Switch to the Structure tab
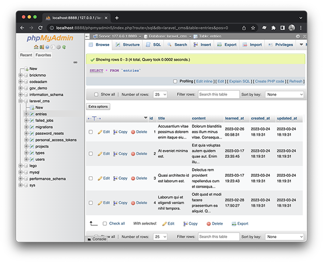The image size is (323, 263). (x=127, y=45)
